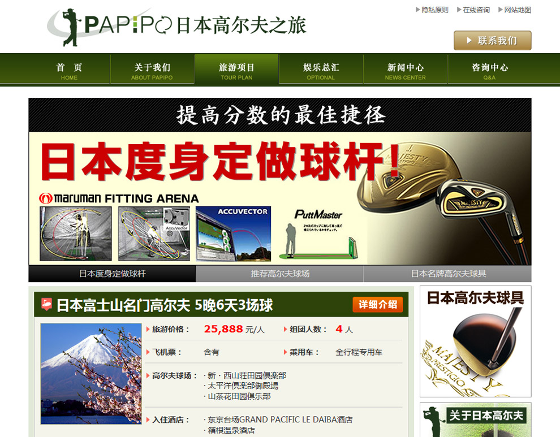Click the Mount Fuji cherry blossom photo
The image size is (560, 437).
click(x=91, y=374)
